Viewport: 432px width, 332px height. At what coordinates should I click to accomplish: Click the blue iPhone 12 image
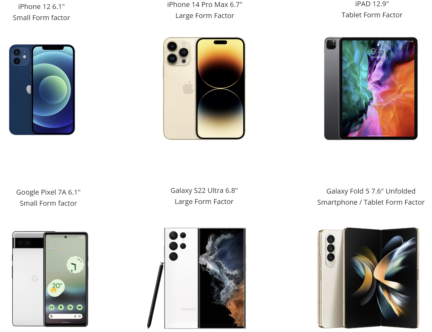tap(42, 90)
